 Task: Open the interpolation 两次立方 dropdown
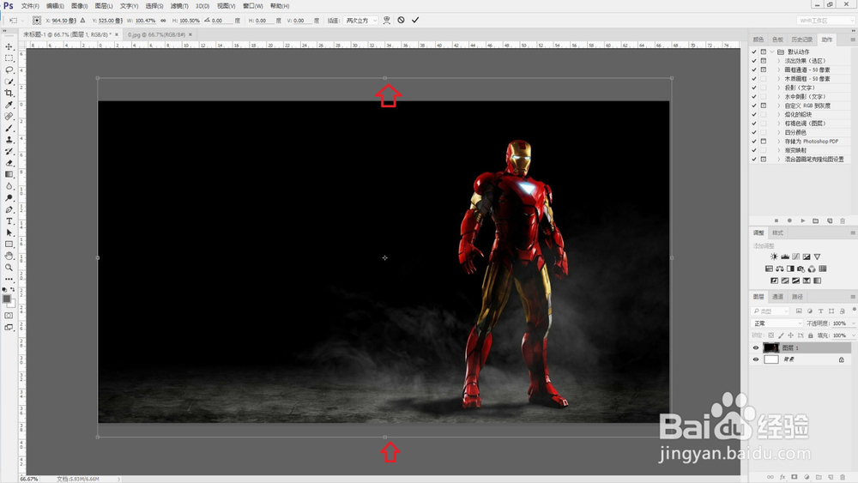[360, 21]
